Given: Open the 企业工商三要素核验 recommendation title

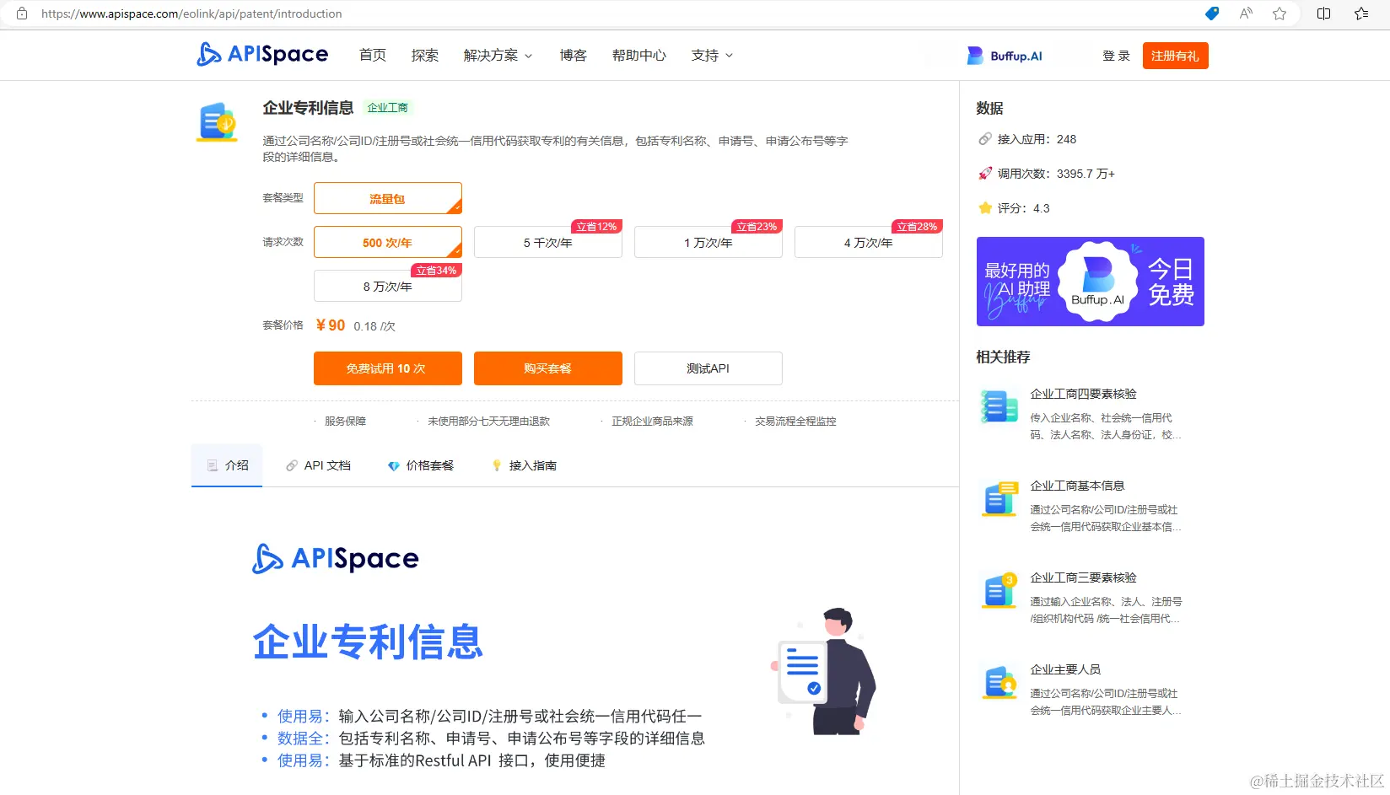Looking at the screenshot, I should (1083, 577).
